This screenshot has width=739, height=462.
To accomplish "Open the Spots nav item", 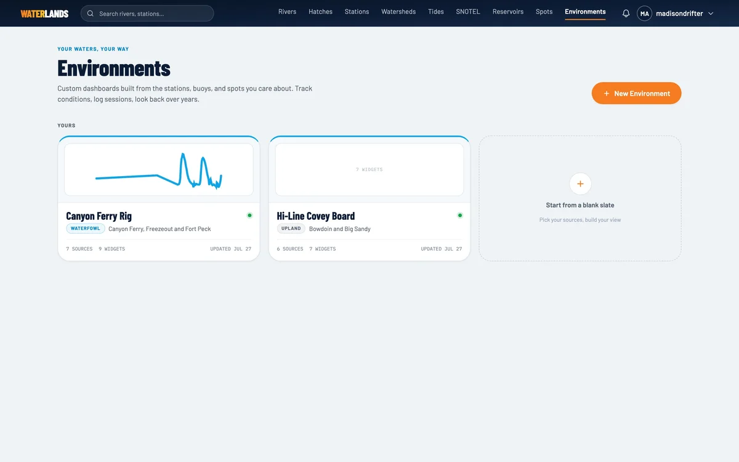I will (544, 12).
